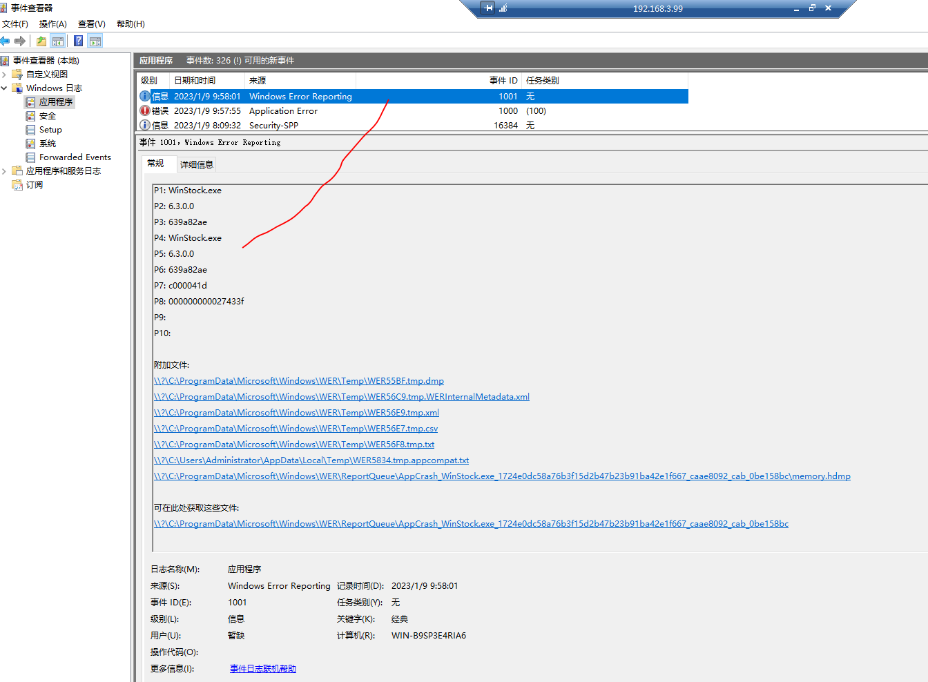The width and height of the screenshot is (928, 682).
Task: Toggle the show/hide console tree toolbar button
Action: [58, 41]
